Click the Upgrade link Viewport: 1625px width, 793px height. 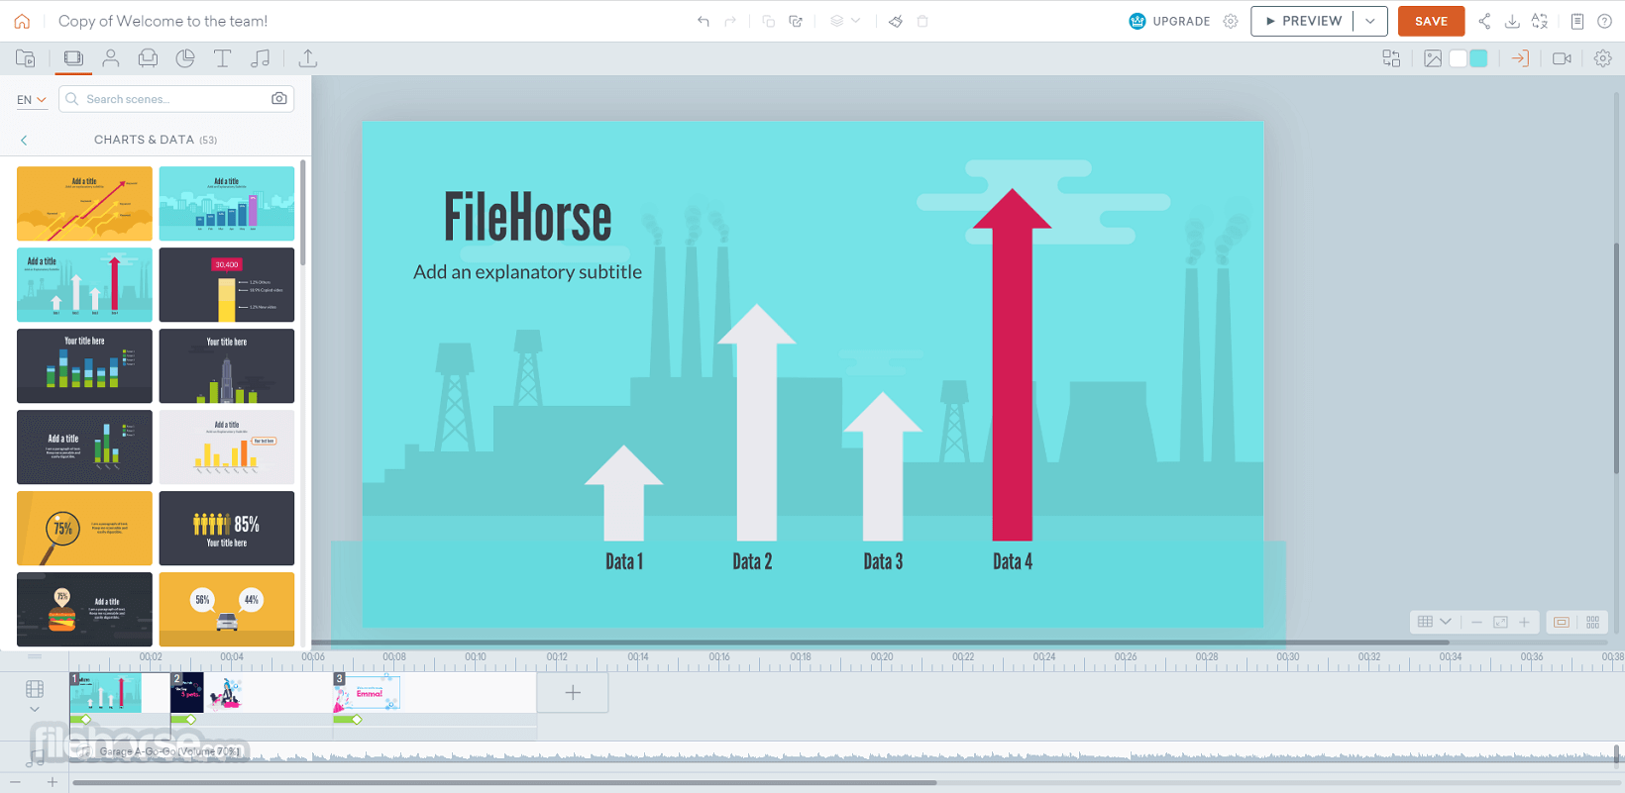(x=1170, y=21)
